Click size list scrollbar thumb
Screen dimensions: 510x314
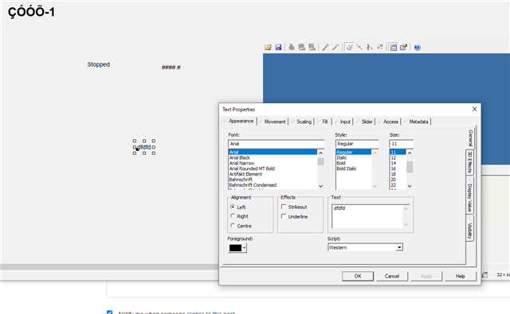pos(410,167)
